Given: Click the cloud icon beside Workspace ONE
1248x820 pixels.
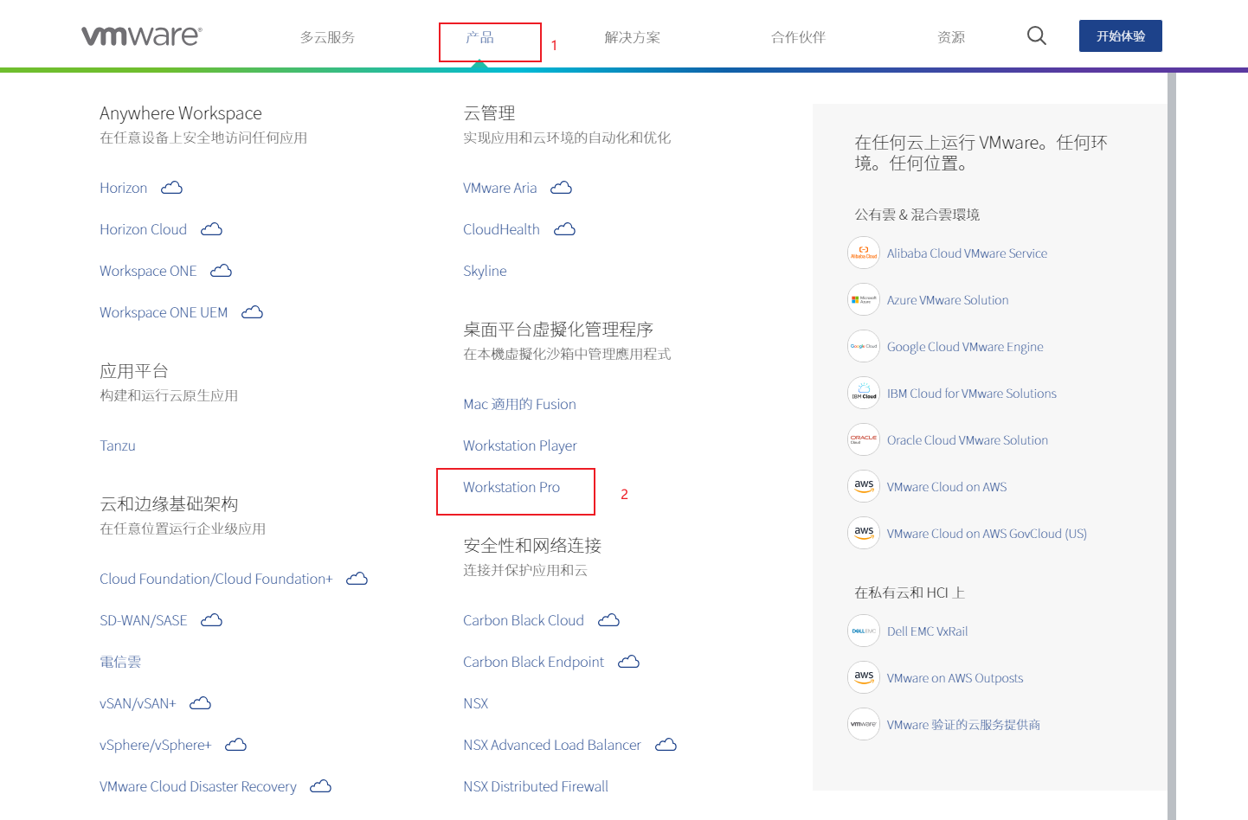Looking at the screenshot, I should (x=222, y=271).
